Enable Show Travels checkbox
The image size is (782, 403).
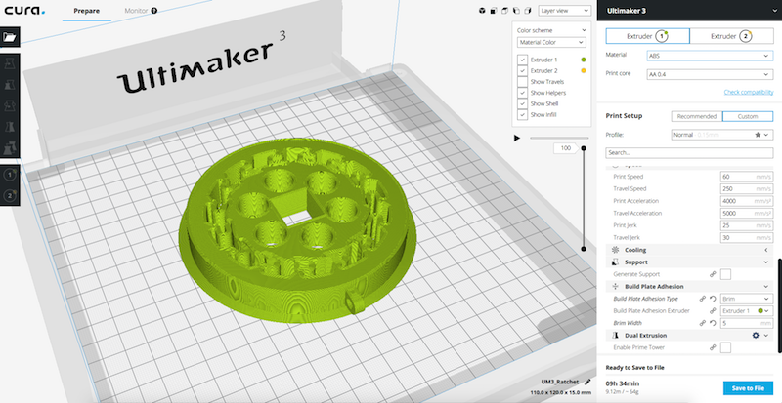click(x=522, y=82)
